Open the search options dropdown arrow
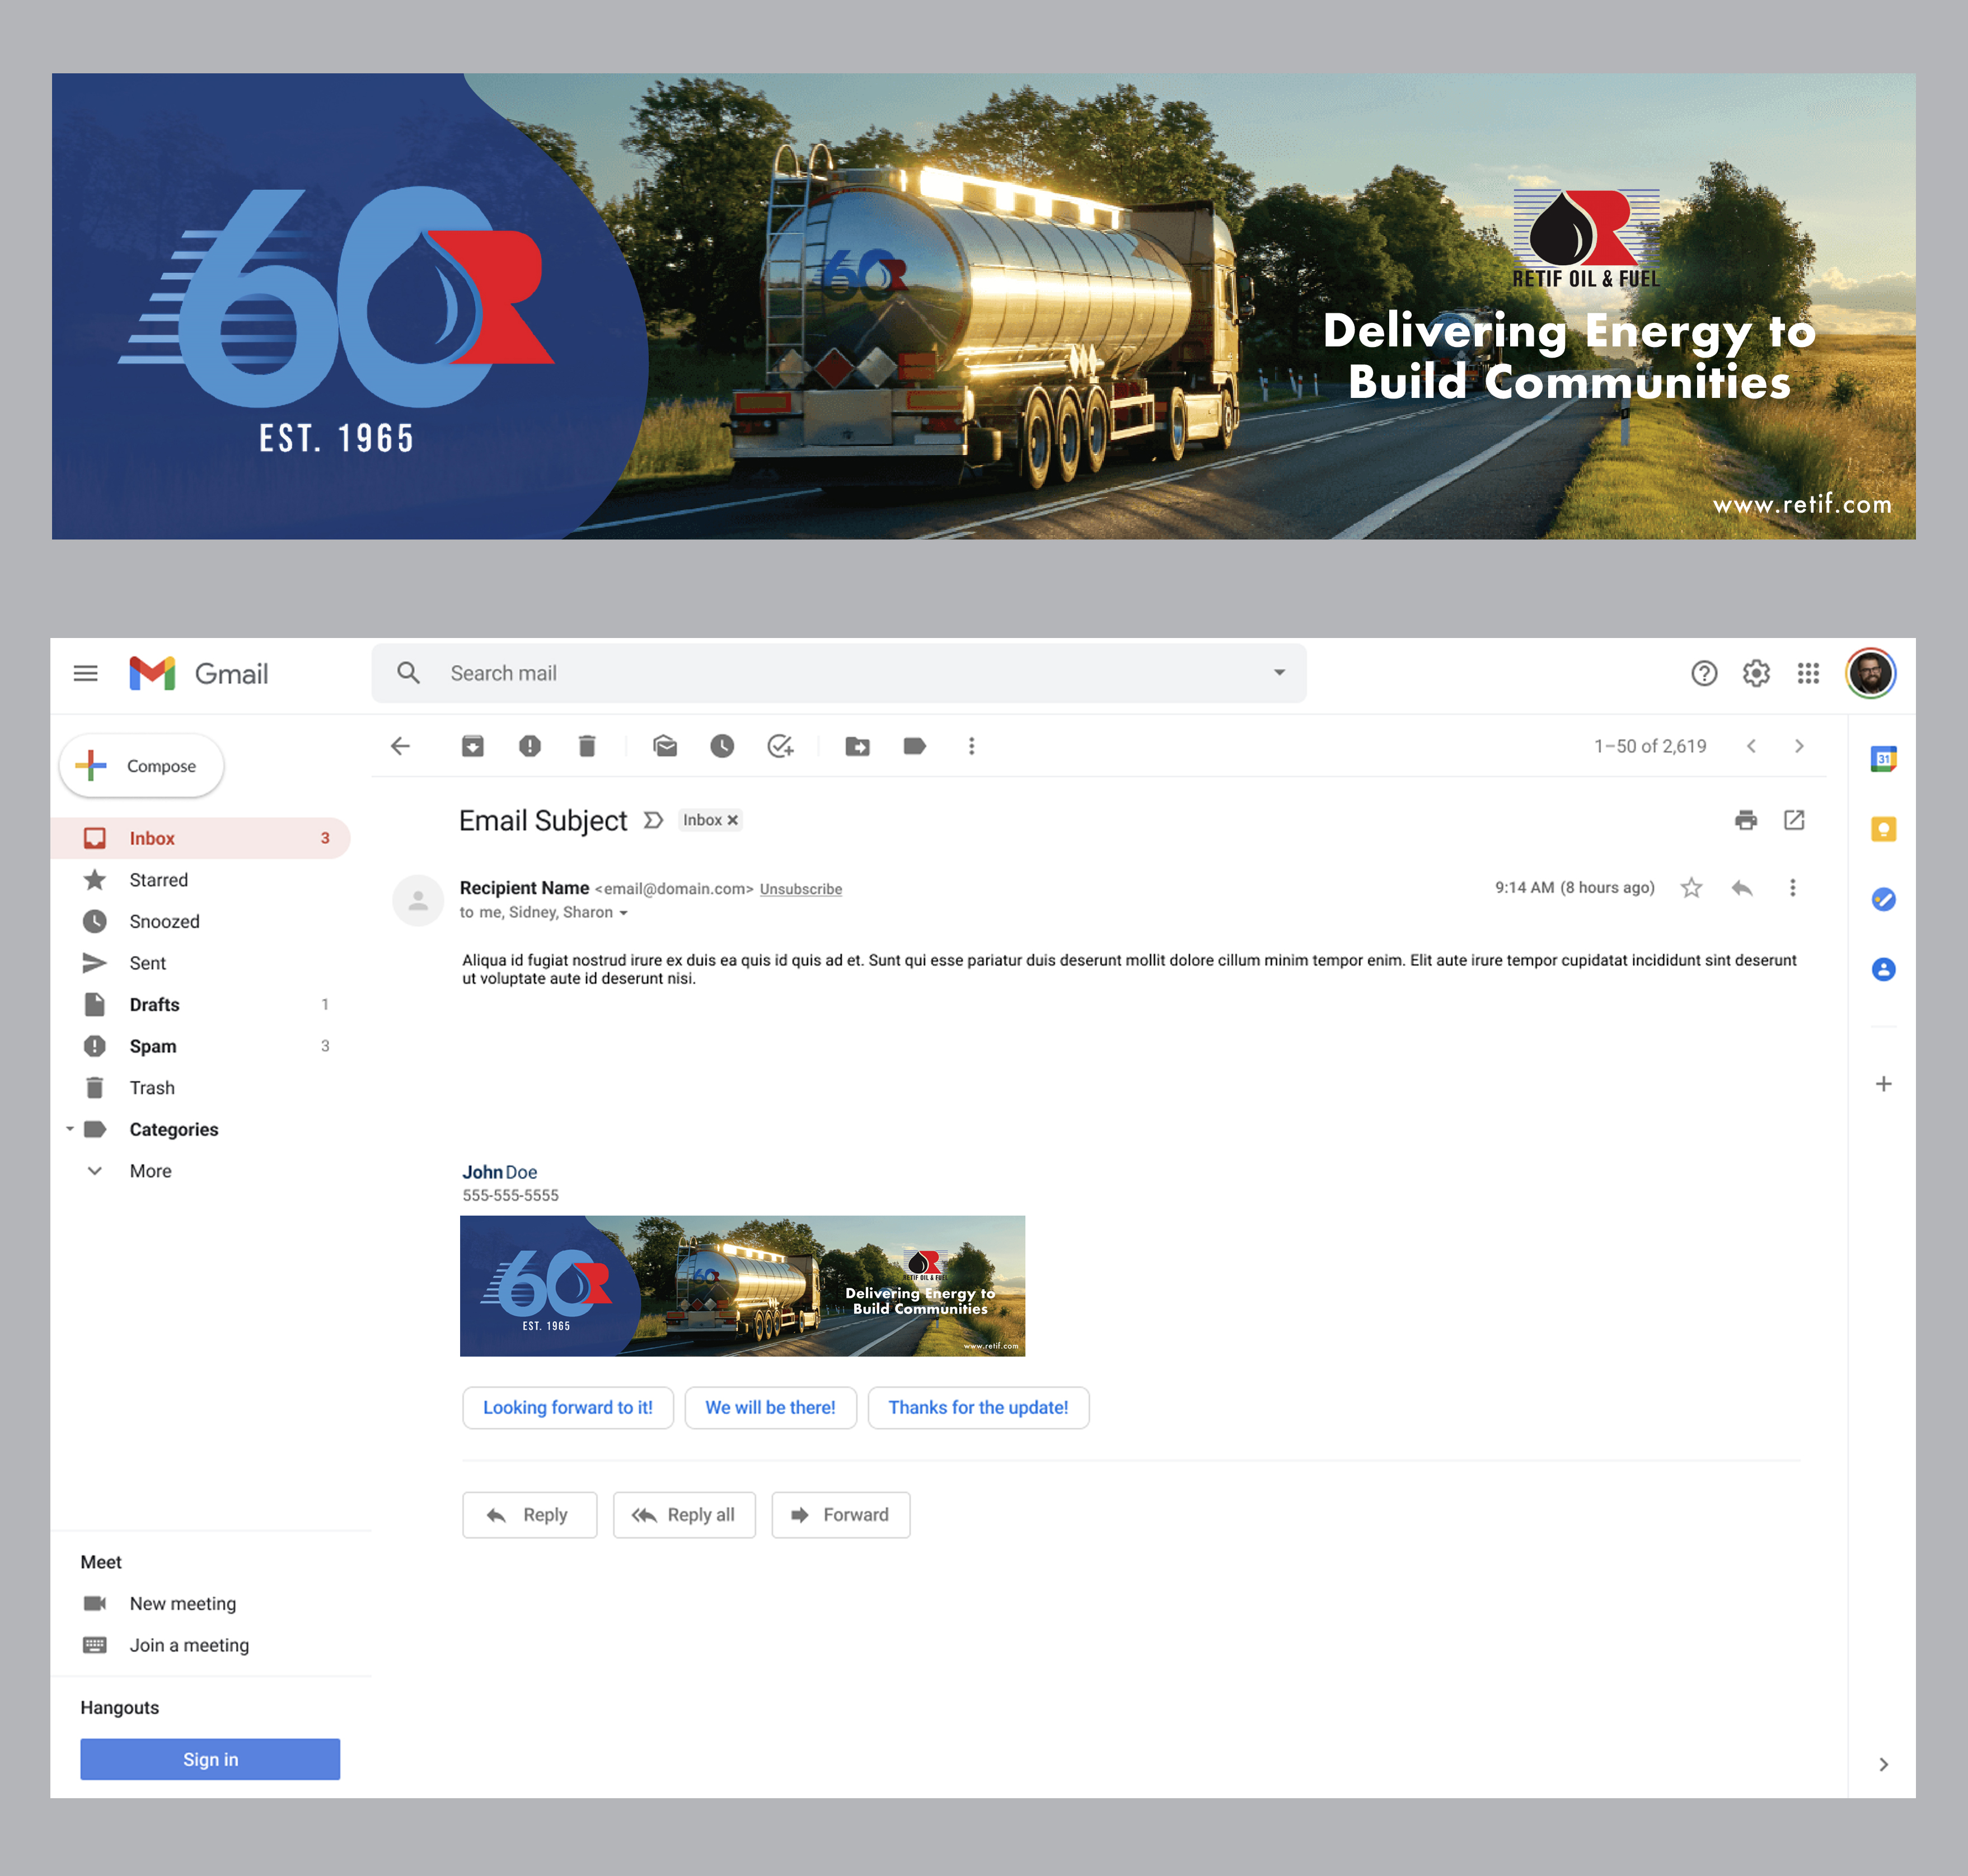This screenshot has width=1968, height=1876. [x=1279, y=673]
